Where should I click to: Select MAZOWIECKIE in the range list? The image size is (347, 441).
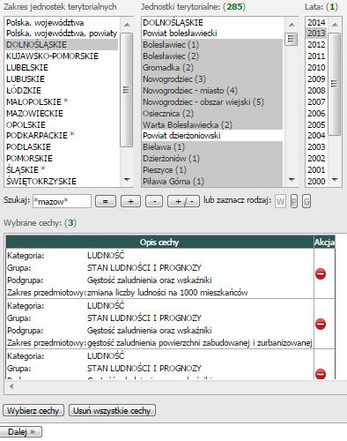click(x=62, y=114)
